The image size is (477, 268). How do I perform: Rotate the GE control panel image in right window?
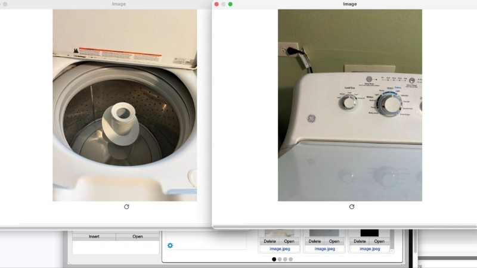(352, 207)
